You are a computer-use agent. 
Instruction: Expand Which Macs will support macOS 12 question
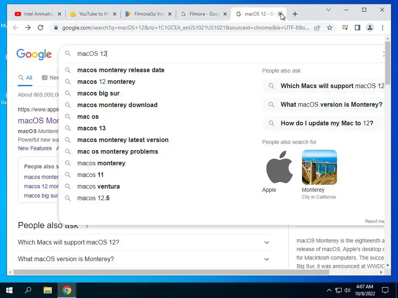(145, 242)
